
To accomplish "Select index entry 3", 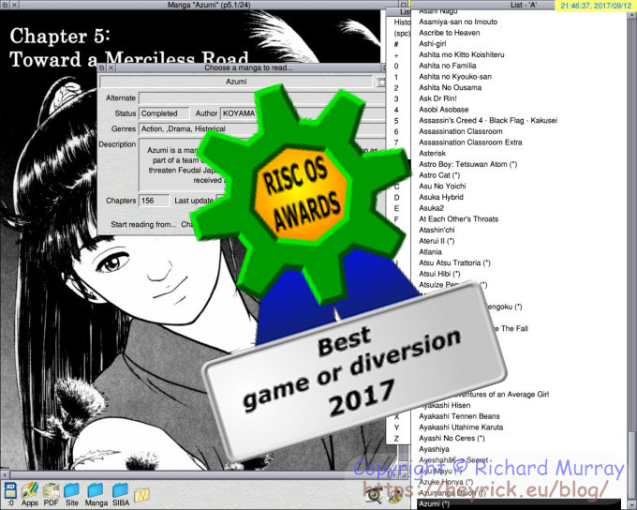I will pyautogui.click(x=396, y=98).
